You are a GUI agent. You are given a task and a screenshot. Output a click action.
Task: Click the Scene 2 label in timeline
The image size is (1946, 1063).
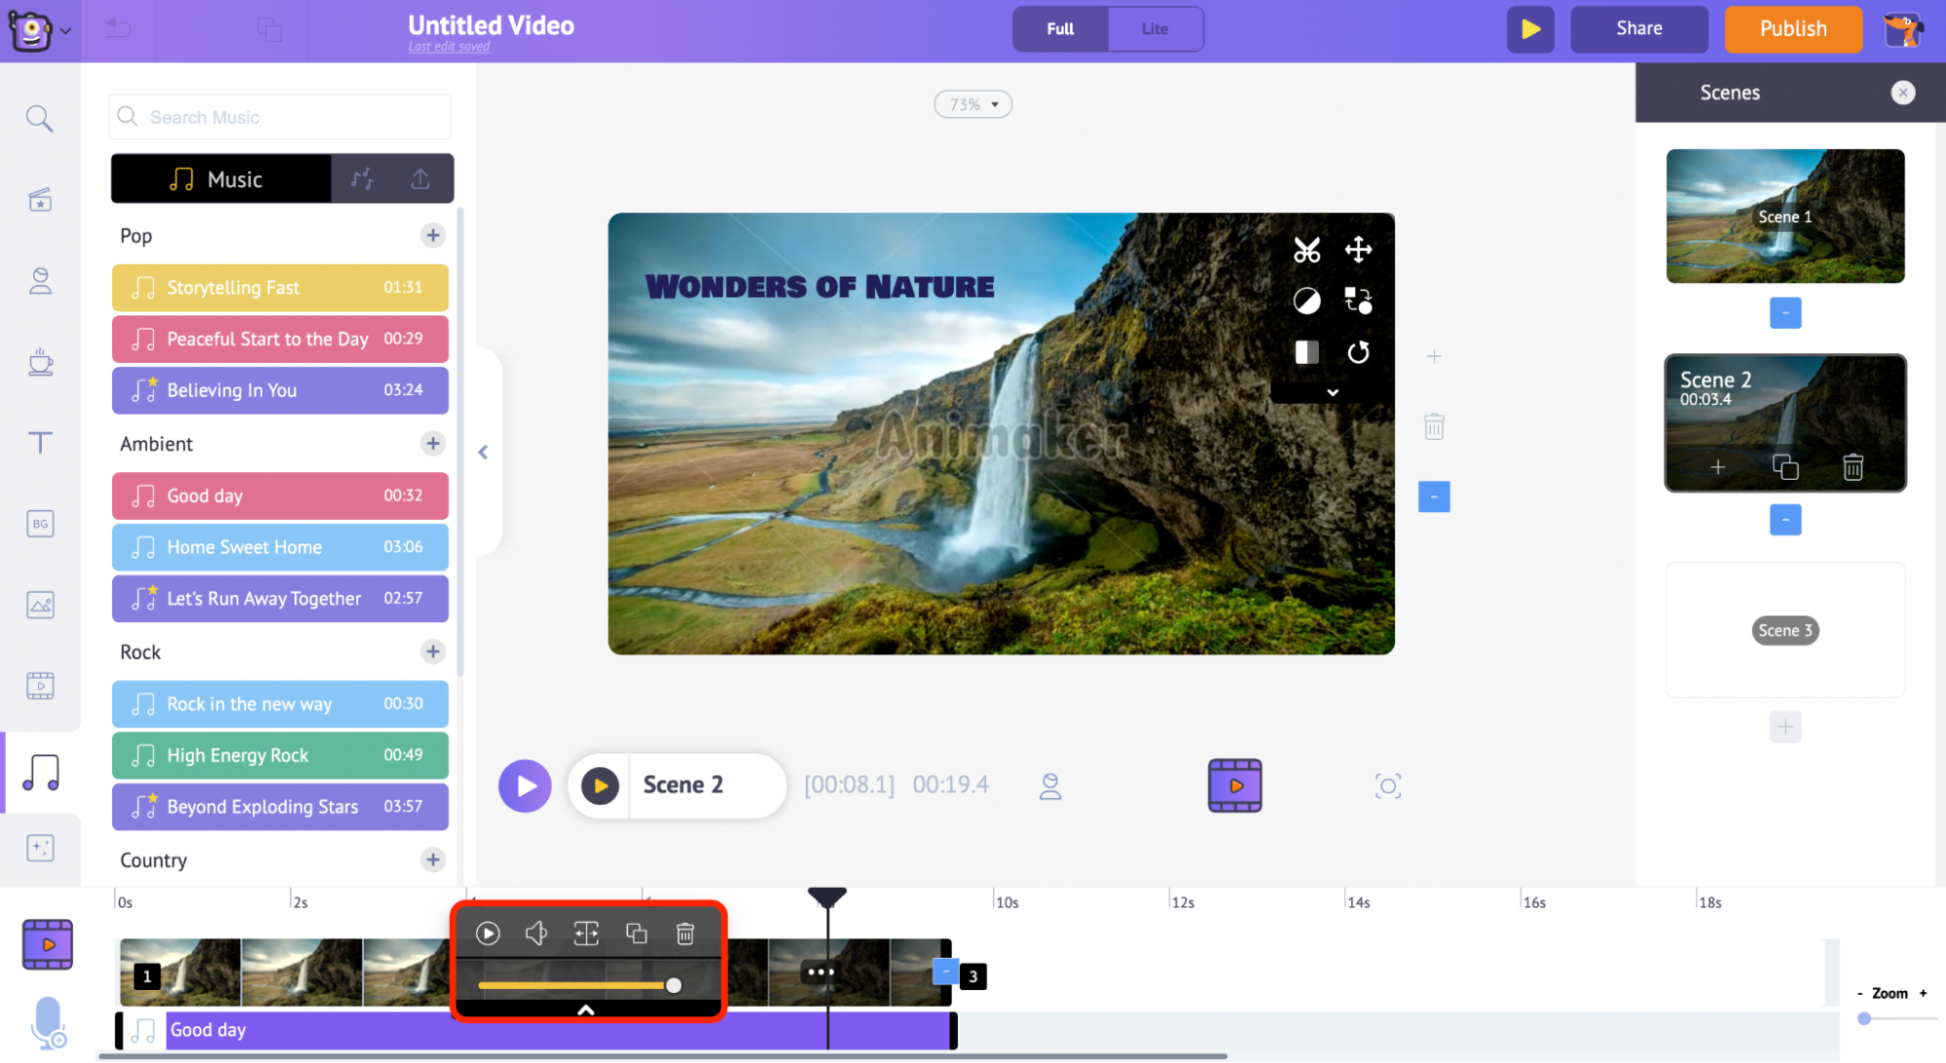(681, 785)
